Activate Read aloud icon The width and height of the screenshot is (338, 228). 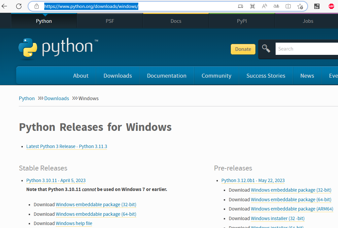pos(264,6)
